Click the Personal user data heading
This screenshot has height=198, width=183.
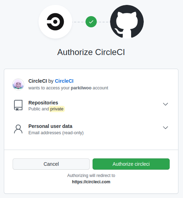click(x=50, y=126)
